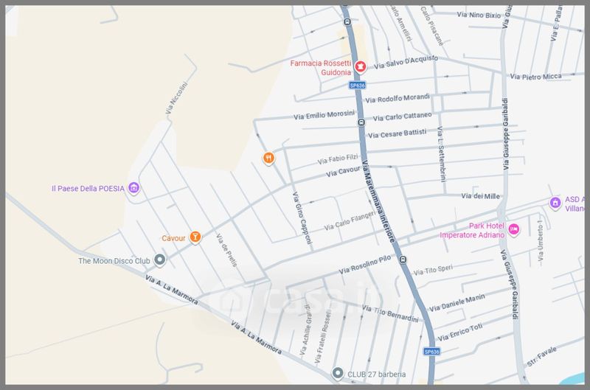The height and width of the screenshot is (390, 590).
Task: Select The Moon Disco Club marker
Action: [160, 260]
